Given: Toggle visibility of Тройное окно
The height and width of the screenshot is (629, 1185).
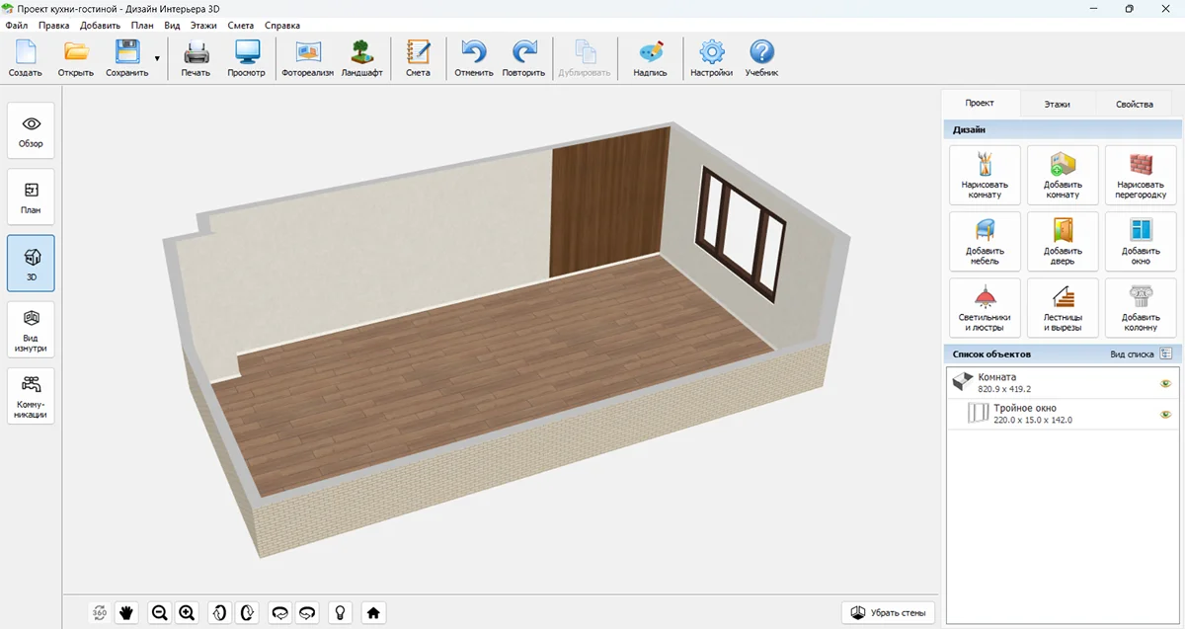Looking at the screenshot, I should (1165, 415).
